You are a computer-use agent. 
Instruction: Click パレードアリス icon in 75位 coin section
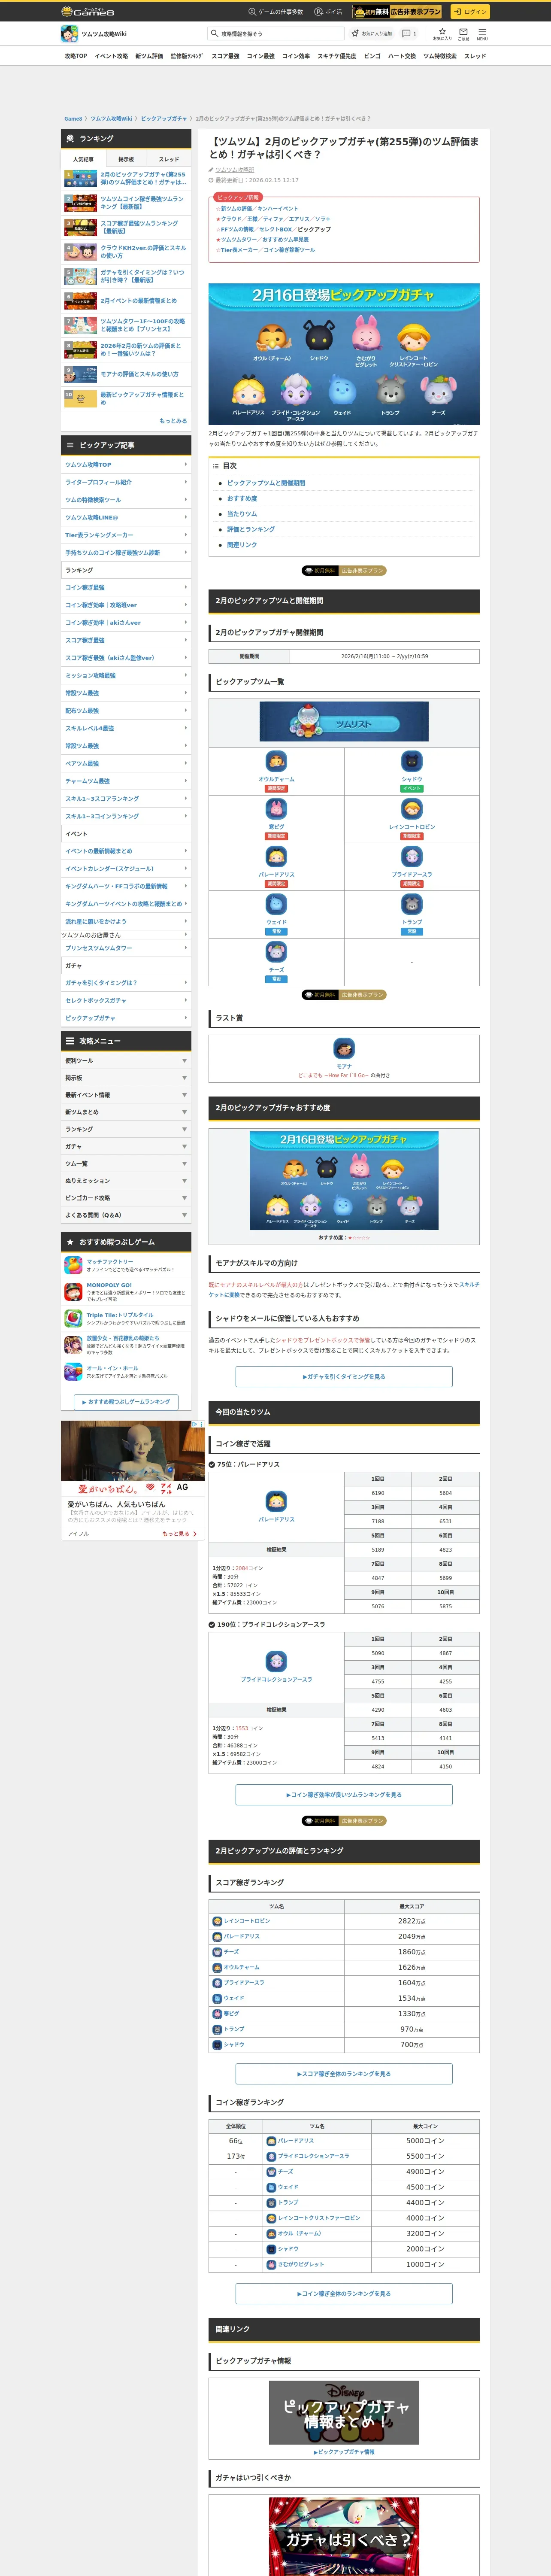pos(276,1501)
